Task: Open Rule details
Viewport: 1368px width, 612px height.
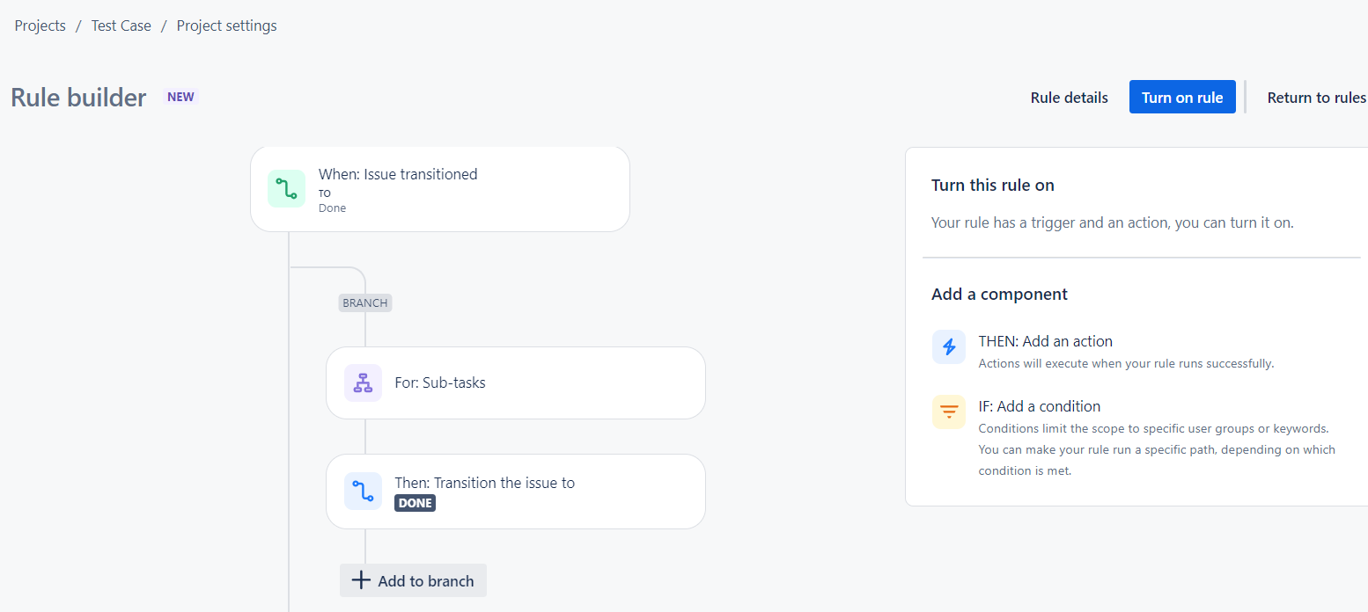Action: pyautogui.click(x=1069, y=97)
